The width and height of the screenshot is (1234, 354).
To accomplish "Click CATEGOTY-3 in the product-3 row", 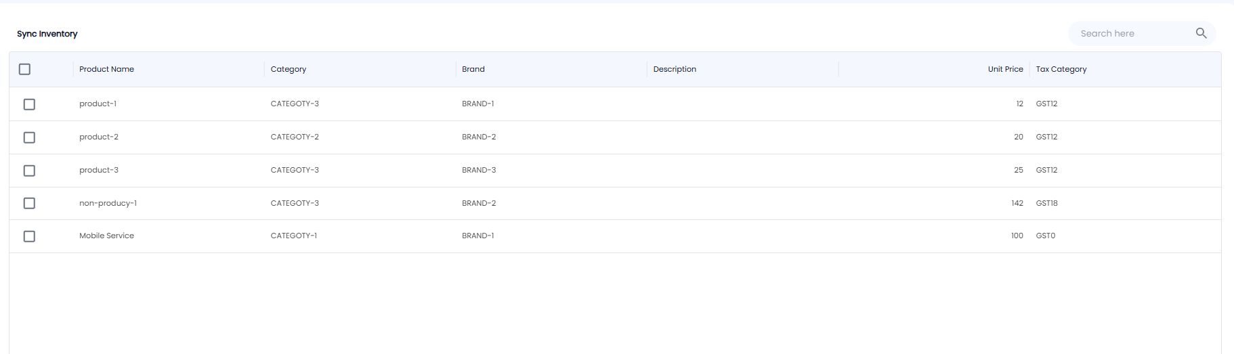I will pyautogui.click(x=295, y=170).
